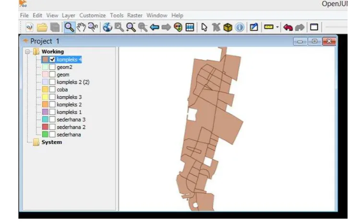Uncheck visibility of kompleks 4 layer
Screen dimensions: 348x222
(x=52, y=59)
